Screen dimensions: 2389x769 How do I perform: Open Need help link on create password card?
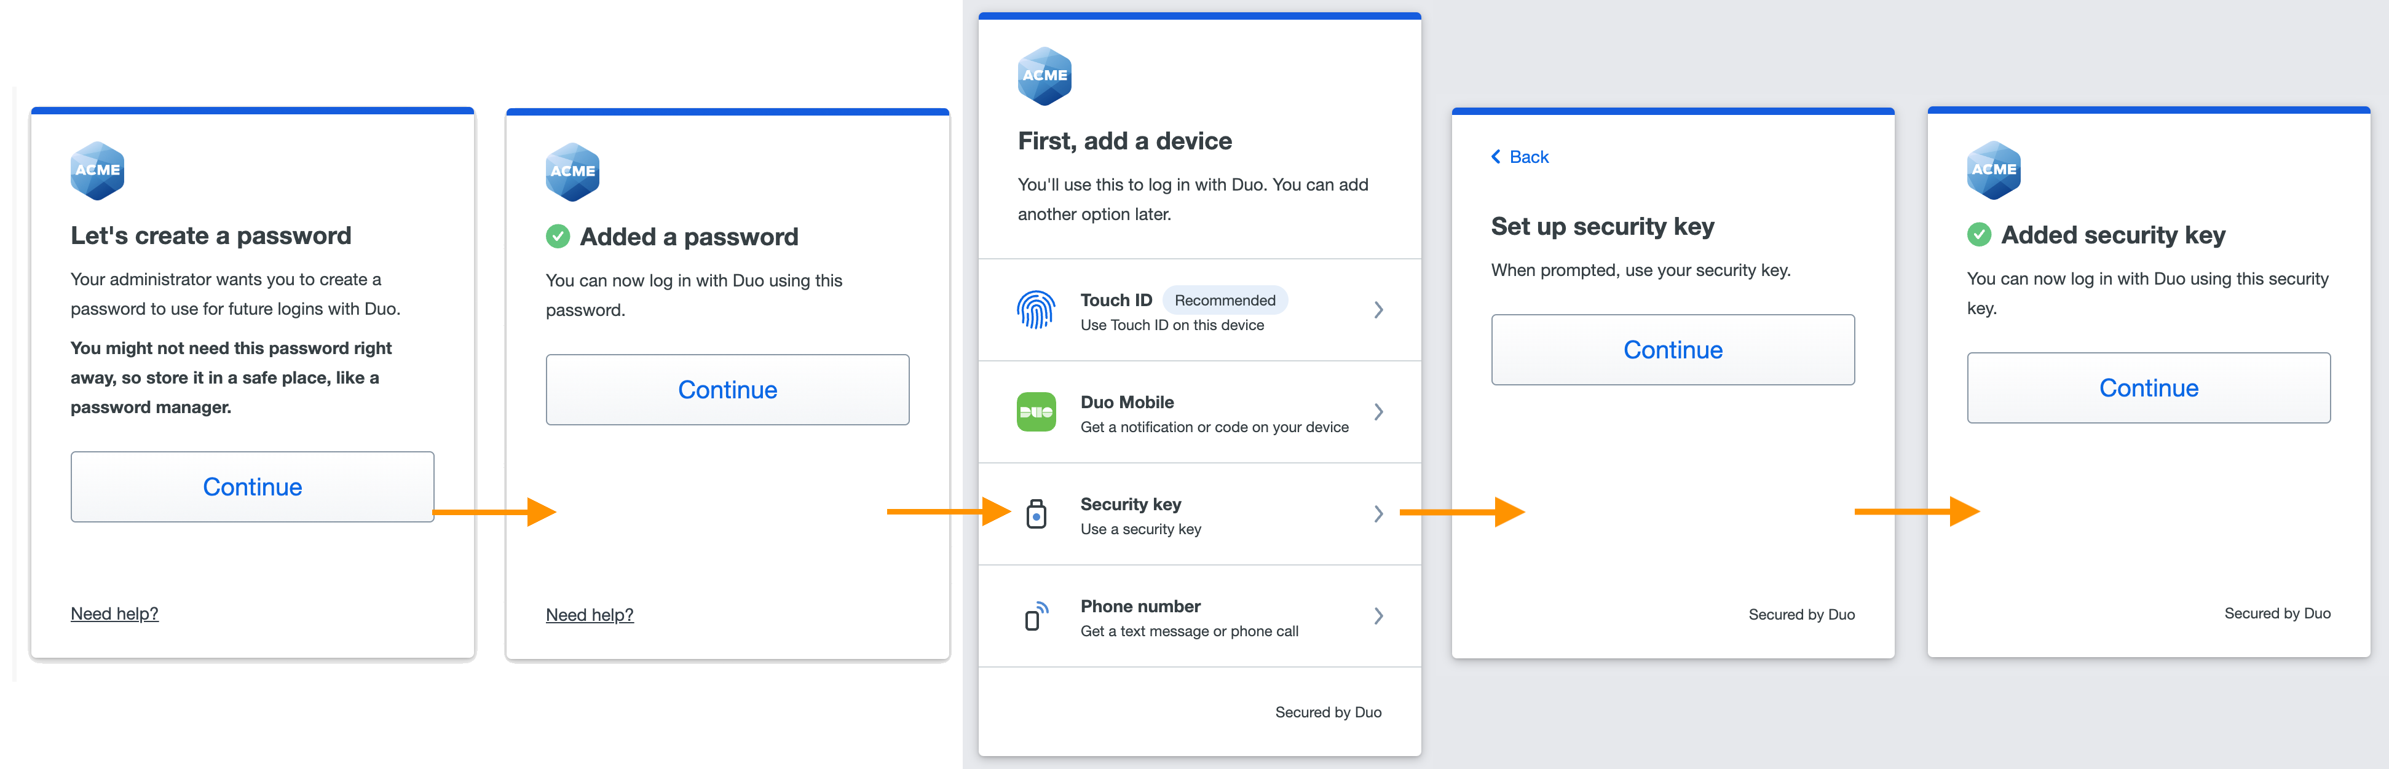point(114,614)
